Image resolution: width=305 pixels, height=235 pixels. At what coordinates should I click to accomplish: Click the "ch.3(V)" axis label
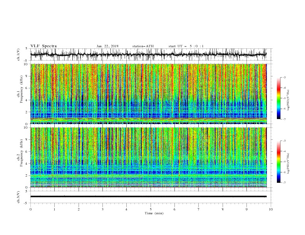click(x=18, y=197)
